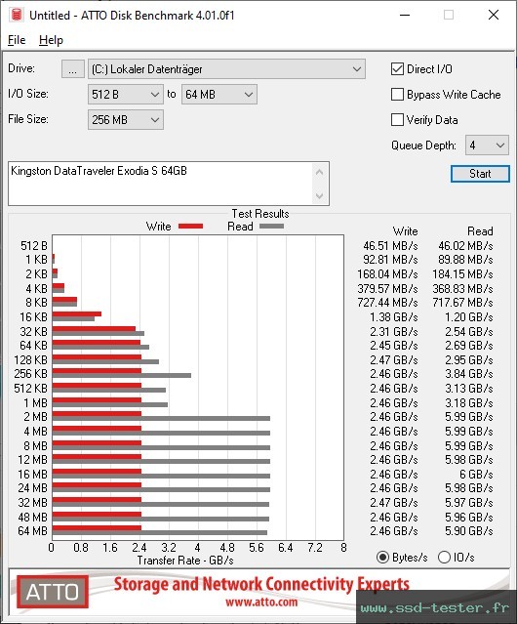Click into the description text field
The height and width of the screenshot is (624, 517).
coord(161,184)
